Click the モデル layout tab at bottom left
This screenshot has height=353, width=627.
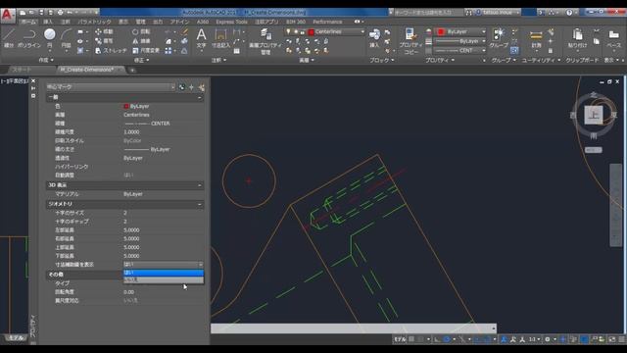coord(16,338)
